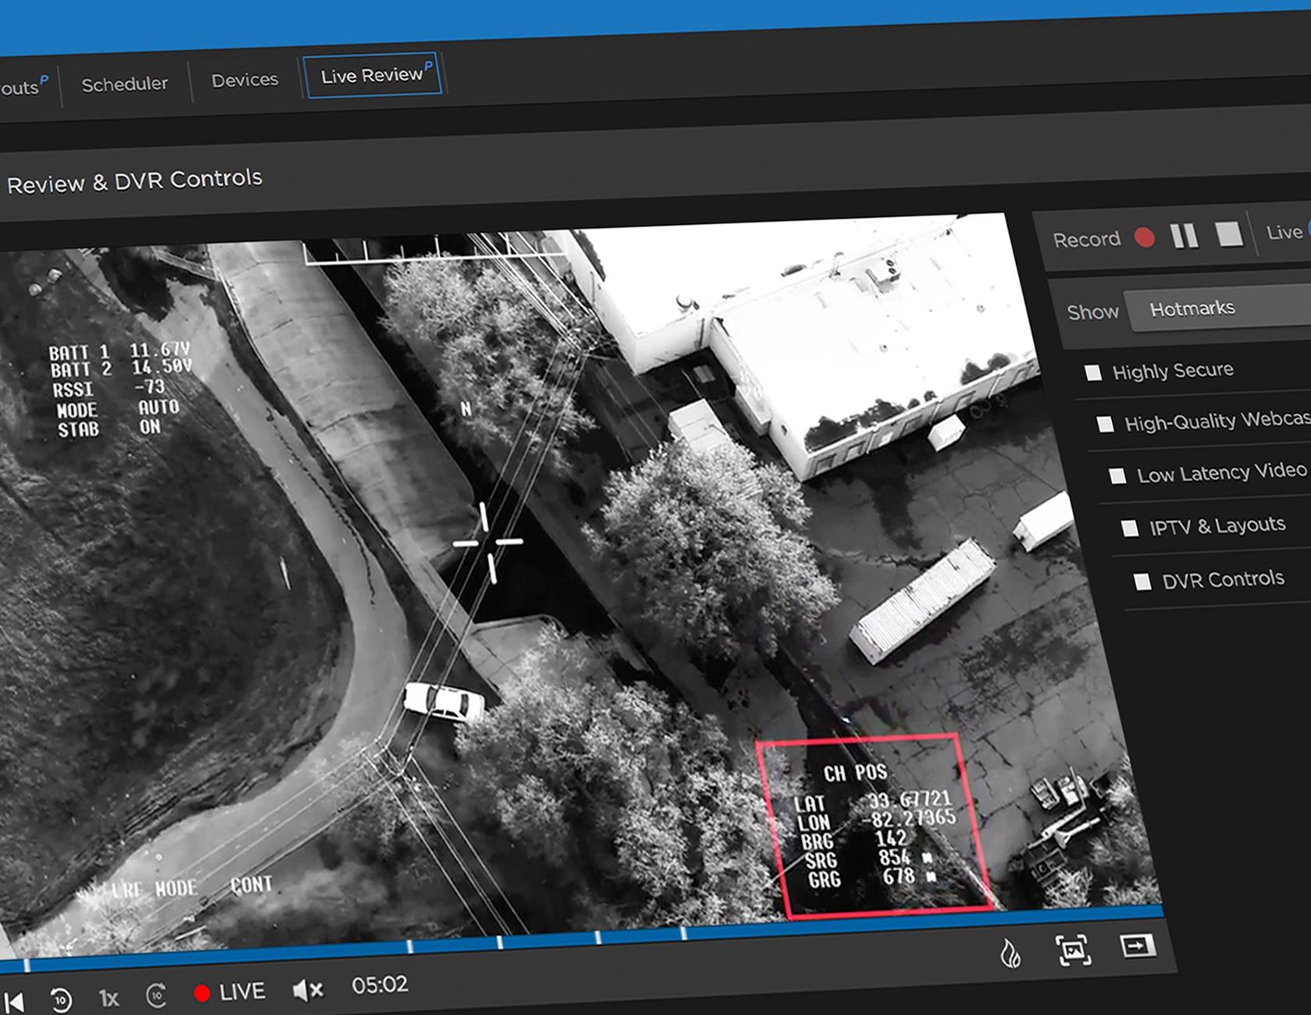Viewport: 1311px width, 1015px height.
Task: Click the flame hotmark icon
Action: point(1011,953)
